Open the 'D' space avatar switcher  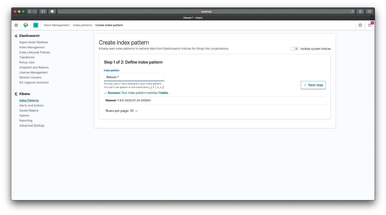tap(36, 25)
